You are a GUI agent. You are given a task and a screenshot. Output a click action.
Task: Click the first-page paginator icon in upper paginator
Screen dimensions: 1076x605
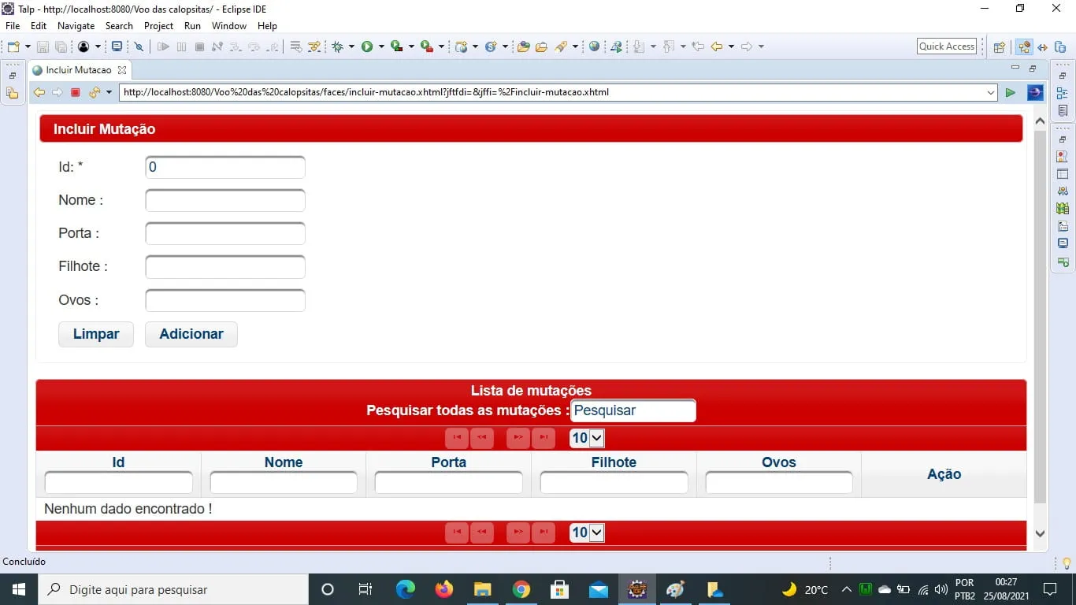(457, 438)
